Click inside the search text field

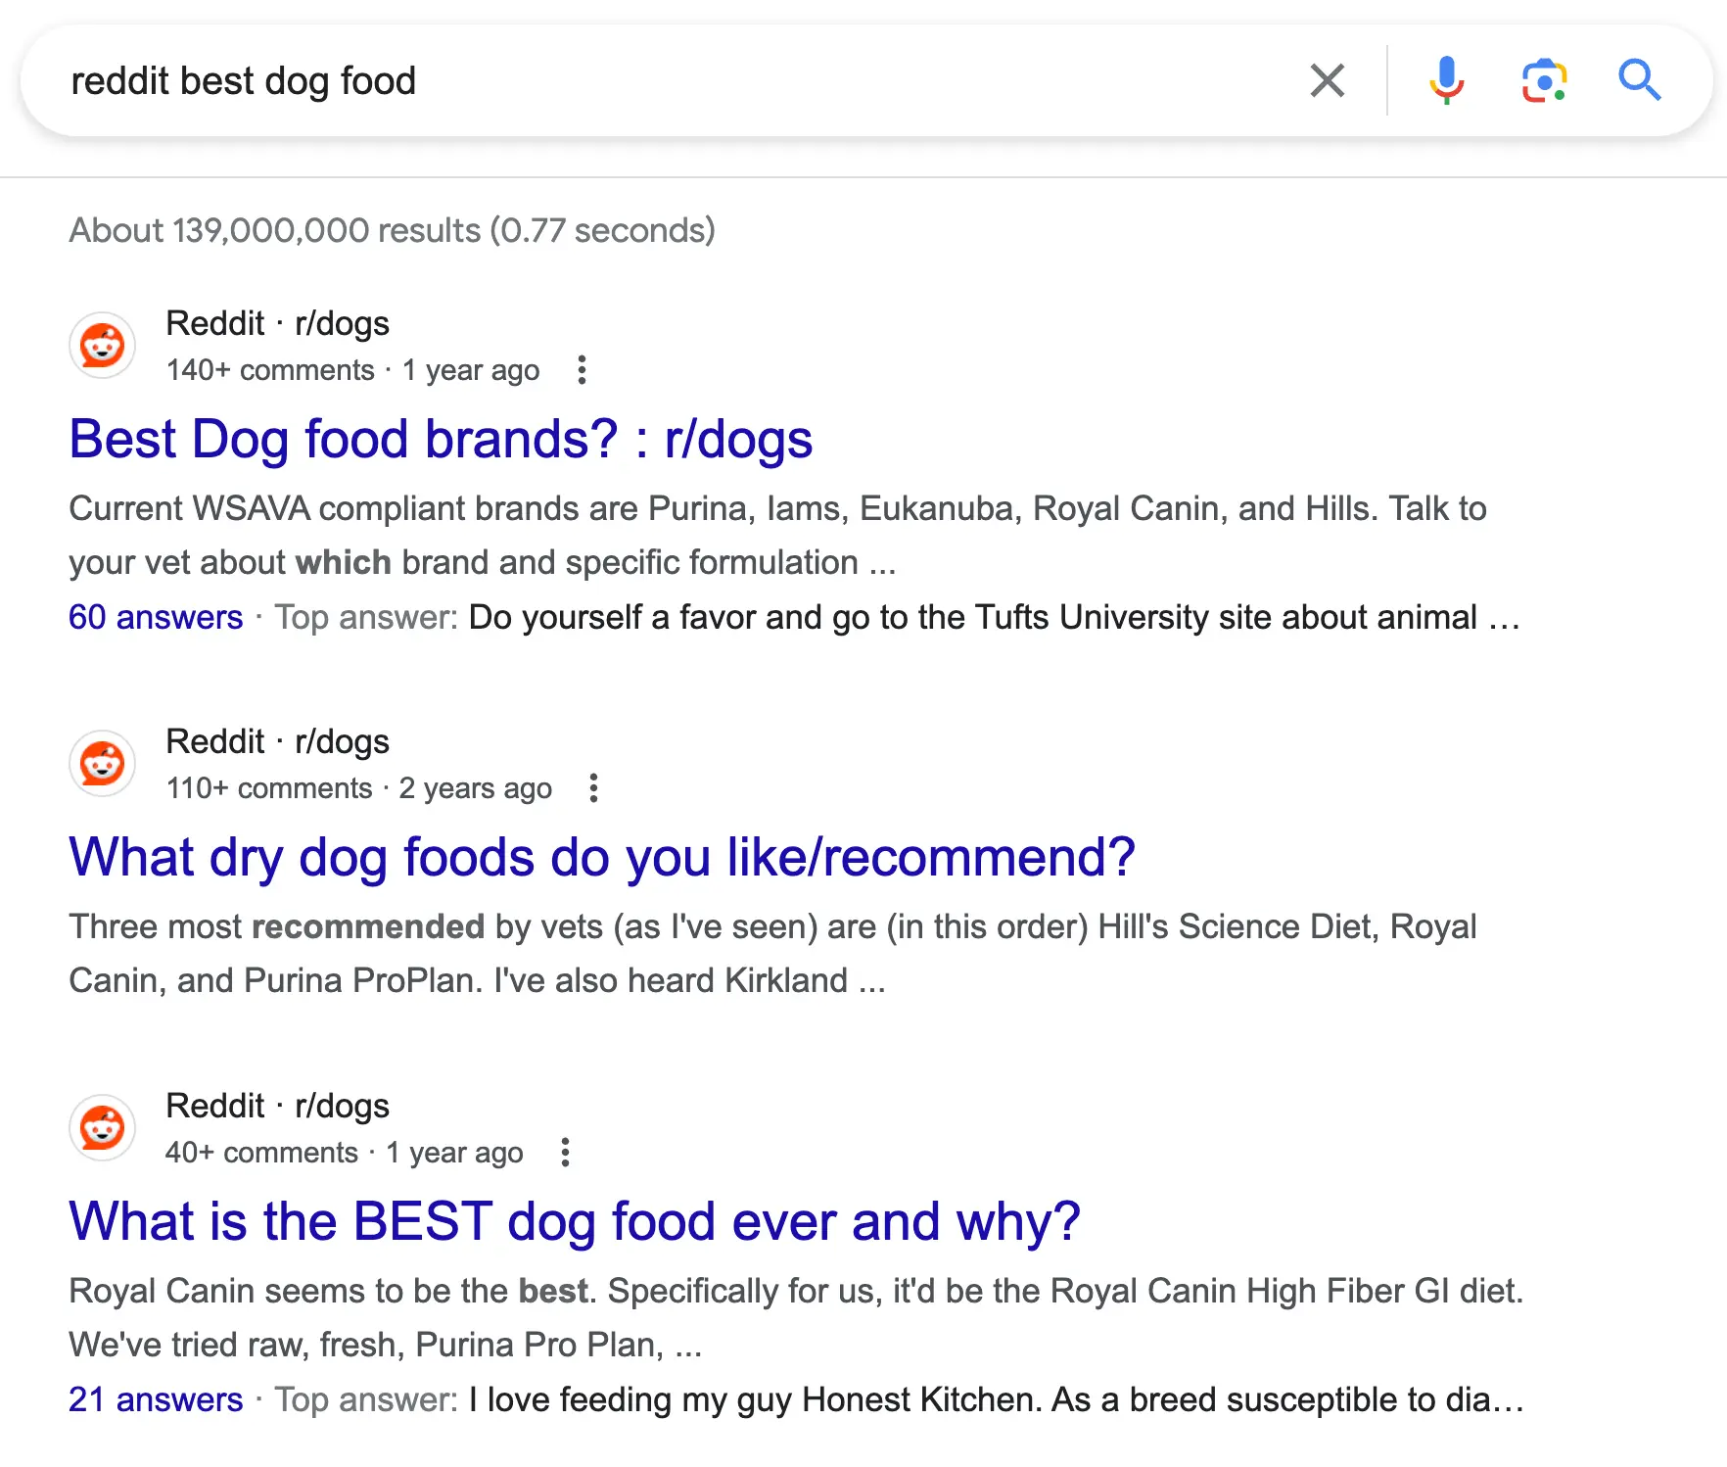[x=666, y=80]
